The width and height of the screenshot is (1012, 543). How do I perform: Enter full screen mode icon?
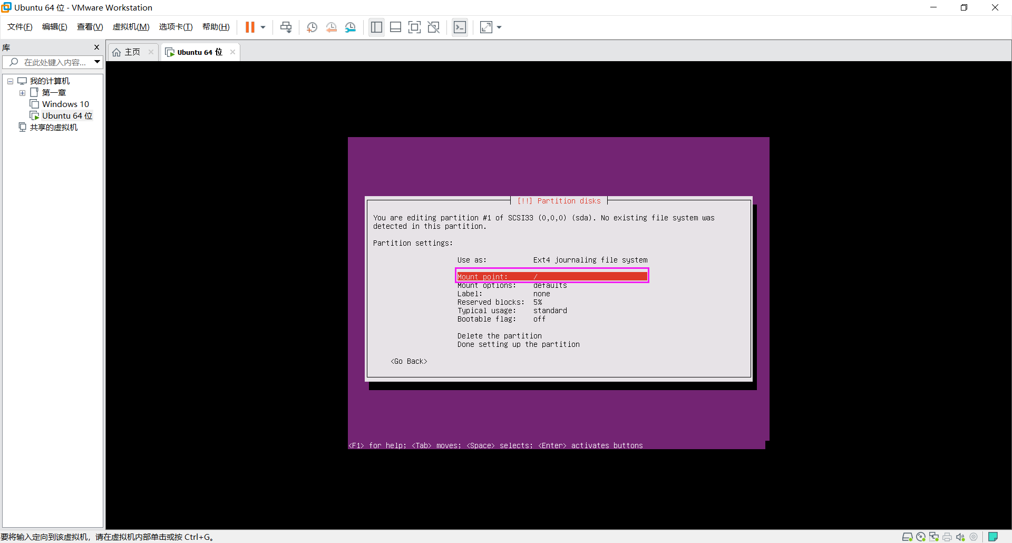[415, 27]
